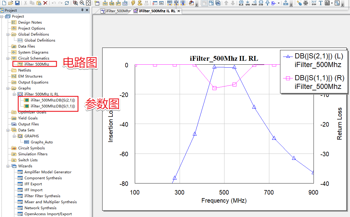Image resolution: width=350 pixels, height=217 pixels.
Task: Place a port with the PORT icon
Action: pos(254,3)
